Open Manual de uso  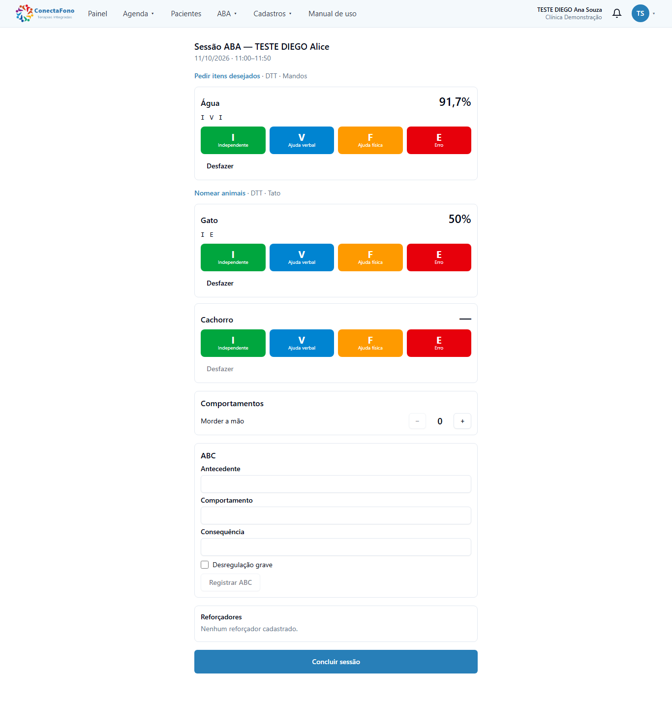tap(333, 14)
